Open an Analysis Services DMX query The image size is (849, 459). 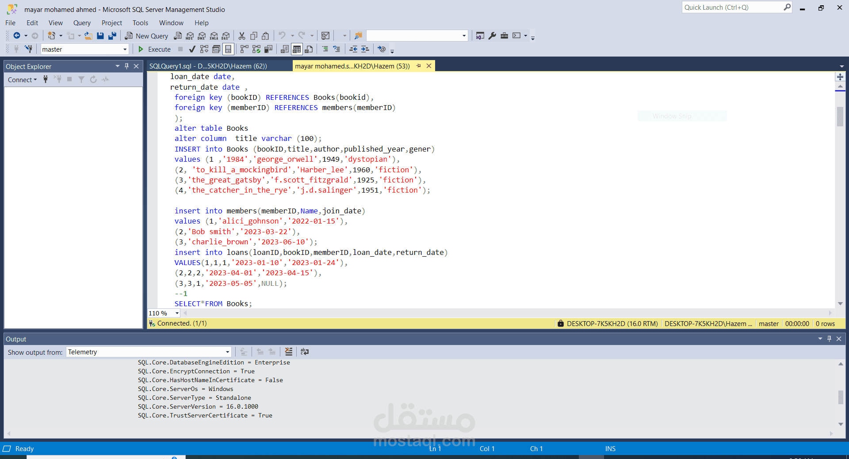click(x=202, y=36)
